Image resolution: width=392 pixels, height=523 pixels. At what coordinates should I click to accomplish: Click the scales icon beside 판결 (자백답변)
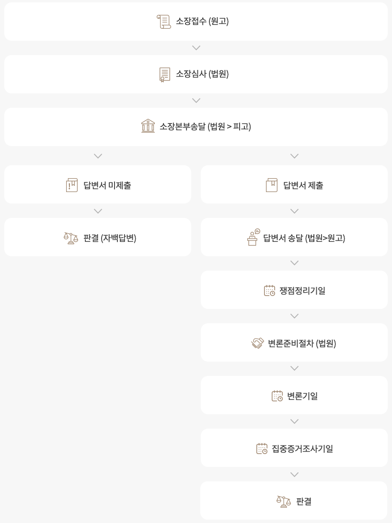tap(71, 238)
